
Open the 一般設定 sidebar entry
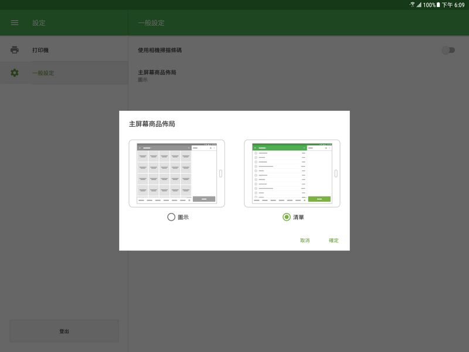pos(43,73)
